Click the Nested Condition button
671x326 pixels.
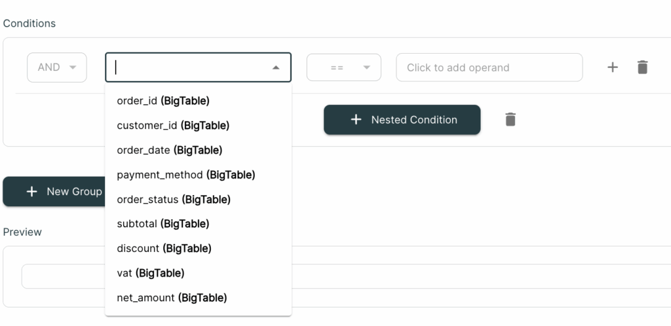[402, 120]
